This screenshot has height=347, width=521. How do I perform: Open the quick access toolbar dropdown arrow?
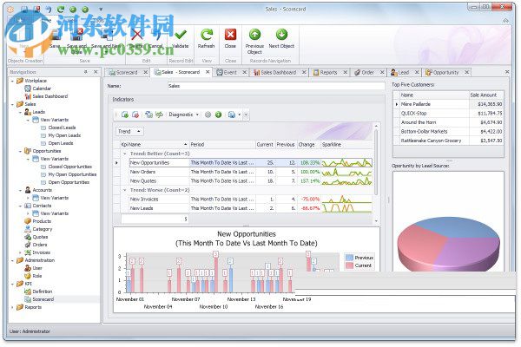[x=101, y=10]
